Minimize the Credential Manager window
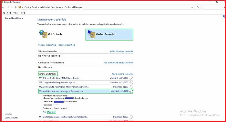The width and height of the screenshot is (226, 122). coord(210,2)
